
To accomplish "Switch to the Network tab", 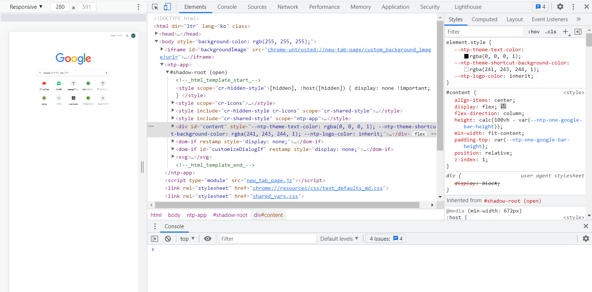I will 288,7.
